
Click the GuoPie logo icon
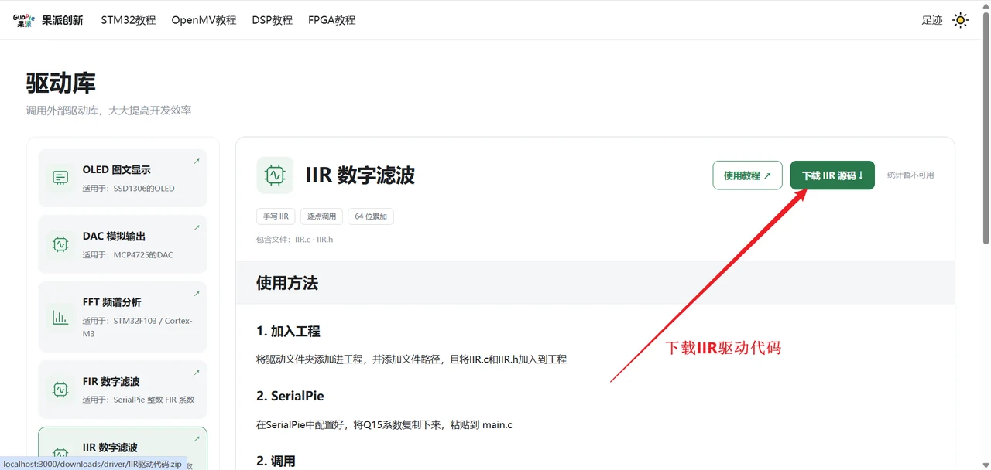[x=24, y=20]
